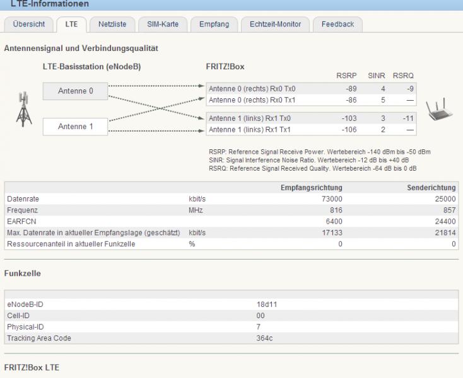This screenshot has height=378, width=463.
Task: Click the Empfangsrichtung column header
Action: (311, 188)
